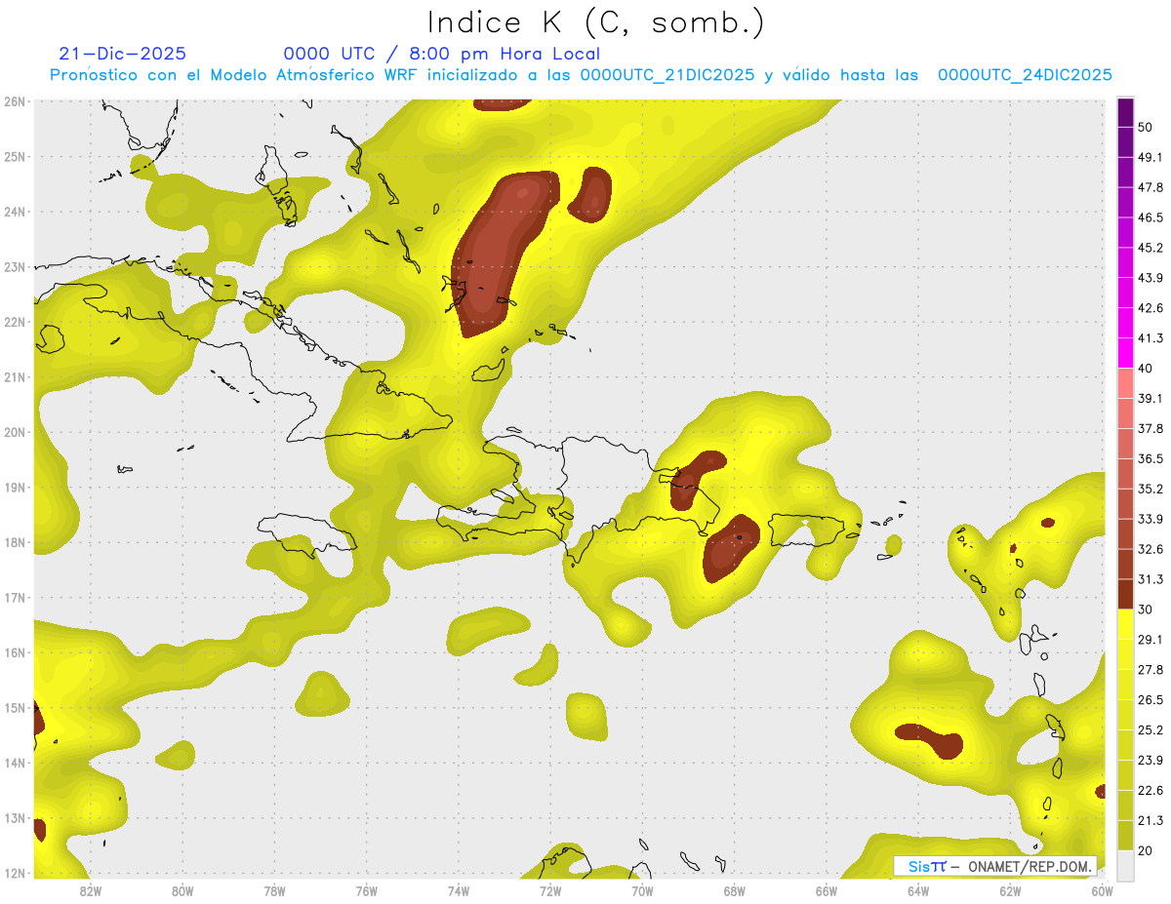Click the '26.5' colorbar label

click(1151, 700)
